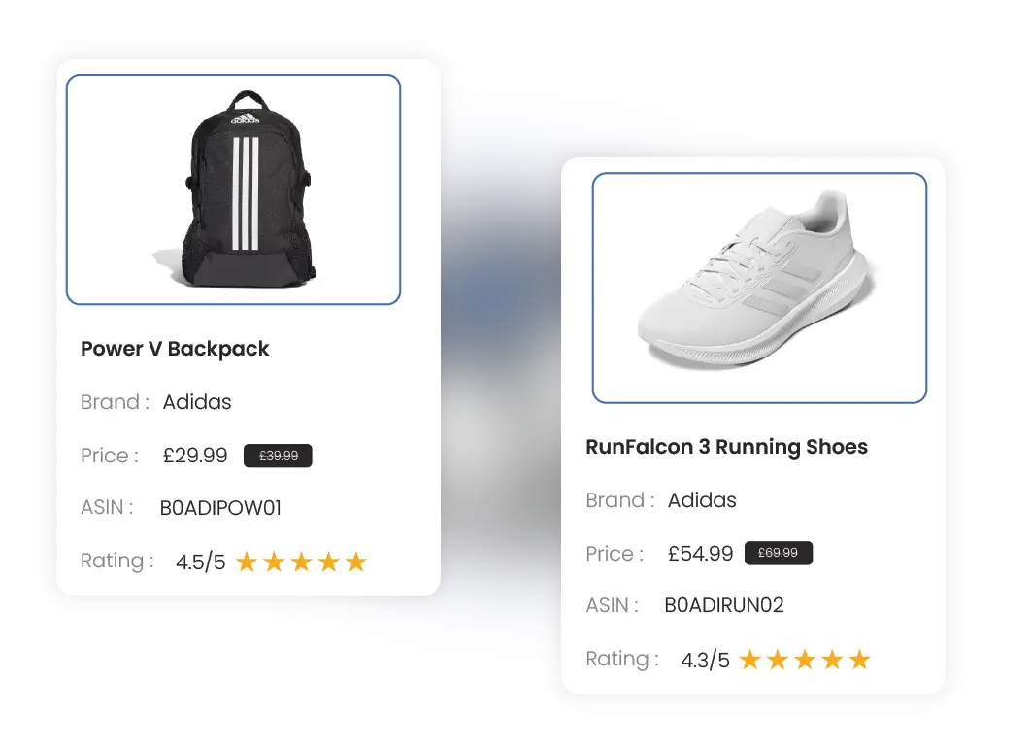Select the backpack's first rating star
The width and height of the screenshot is (1031, 749).
coord(247,562)
